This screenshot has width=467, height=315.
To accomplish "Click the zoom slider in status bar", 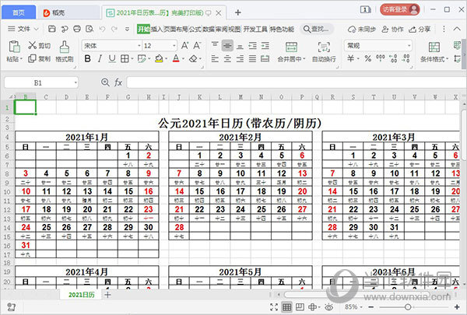I will point(407,307).
